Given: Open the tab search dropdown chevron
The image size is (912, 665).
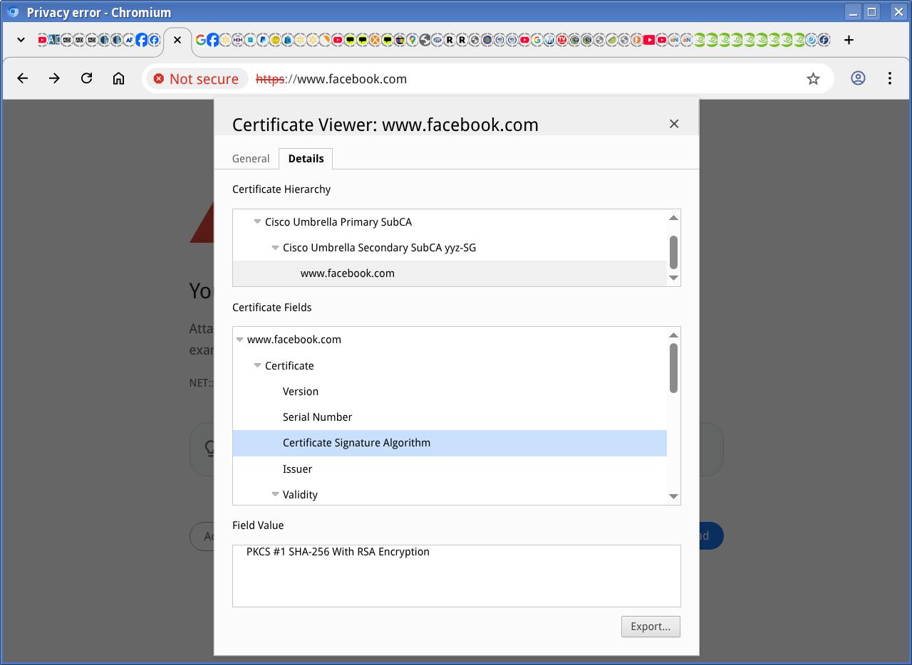Looking at the screenshot, I should 21,40.
